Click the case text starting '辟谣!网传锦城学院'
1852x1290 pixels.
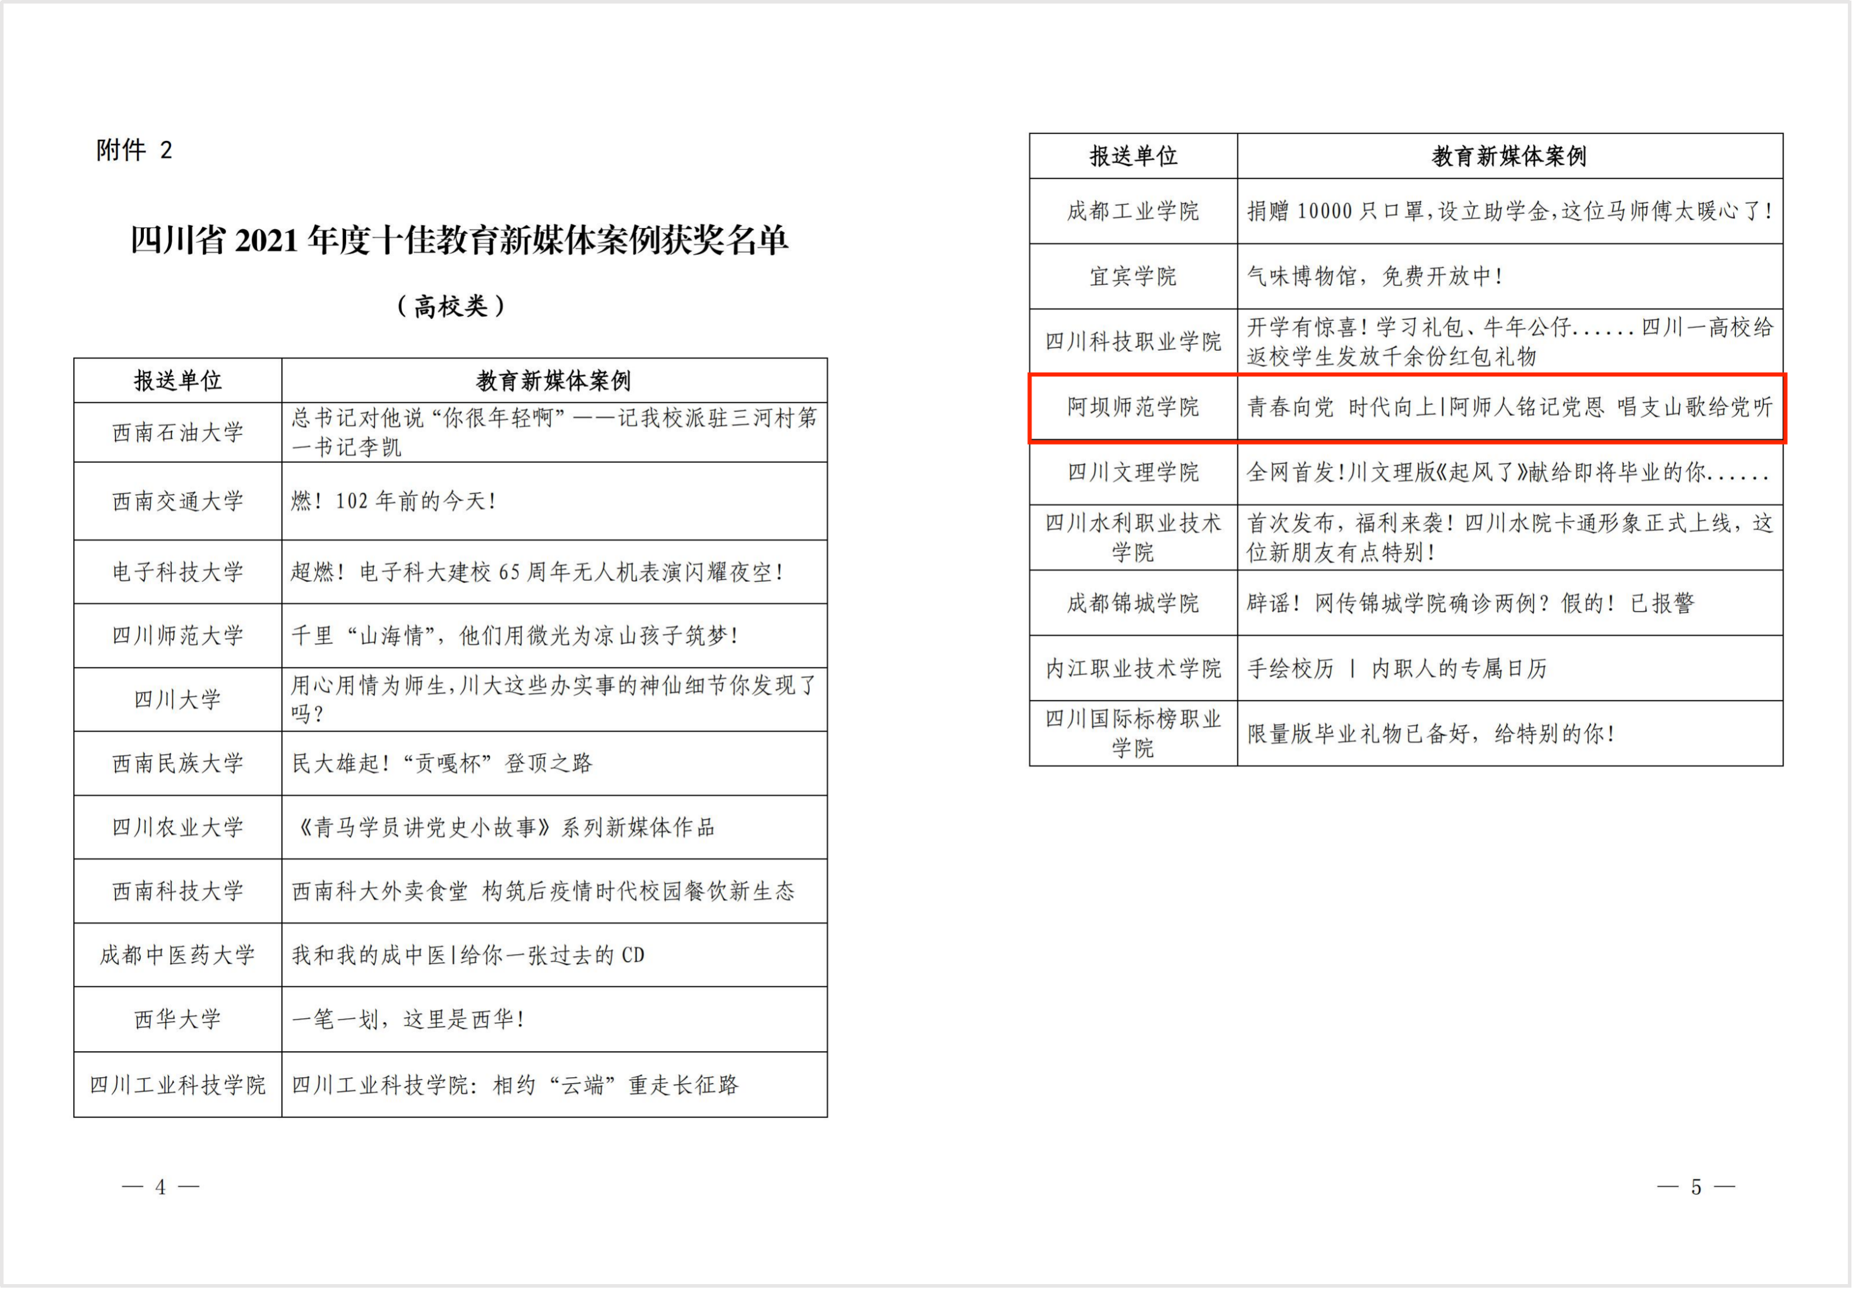click(1470, 603)
